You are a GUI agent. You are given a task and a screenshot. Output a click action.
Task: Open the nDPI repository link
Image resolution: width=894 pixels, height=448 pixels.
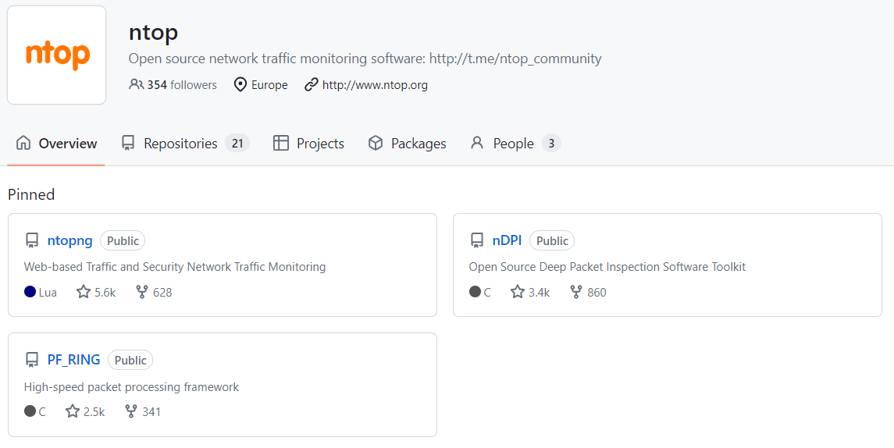(507, 240)
